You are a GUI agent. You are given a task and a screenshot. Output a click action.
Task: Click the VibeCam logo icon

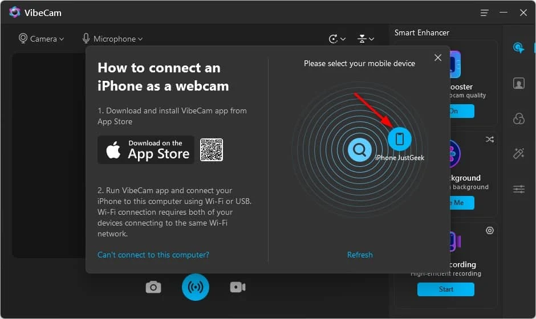click(15, 13)
